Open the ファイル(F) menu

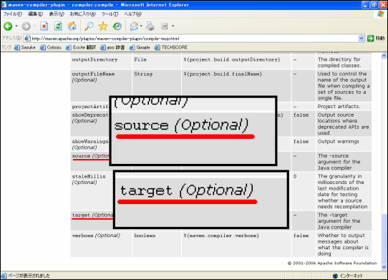(x=12, y=14)
